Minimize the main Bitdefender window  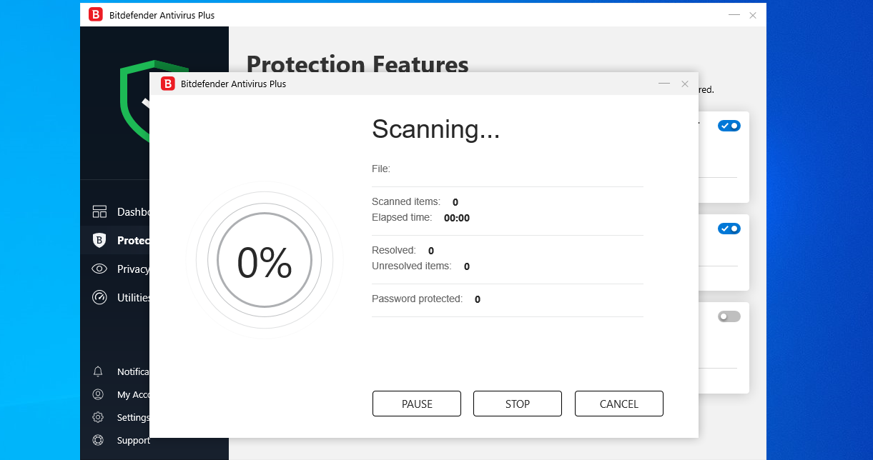click(734, 15)
